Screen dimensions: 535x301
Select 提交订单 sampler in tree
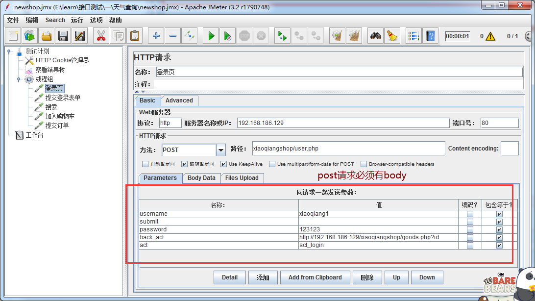pyautogui.click(x=57, y=125)
